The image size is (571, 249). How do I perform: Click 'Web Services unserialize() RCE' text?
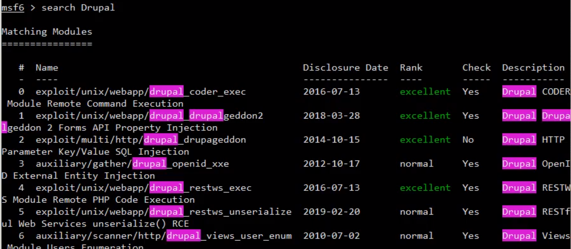(104, 224)
